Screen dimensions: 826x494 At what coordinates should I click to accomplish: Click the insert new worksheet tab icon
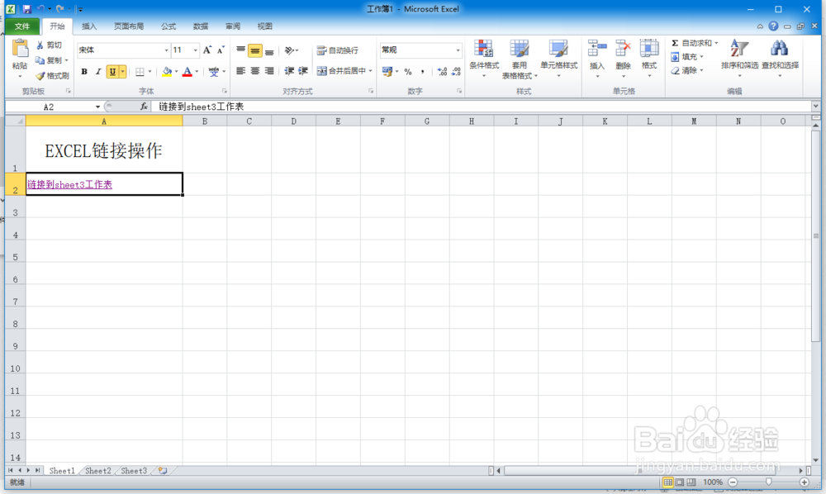pyautogui.click(x=163, y=471)
